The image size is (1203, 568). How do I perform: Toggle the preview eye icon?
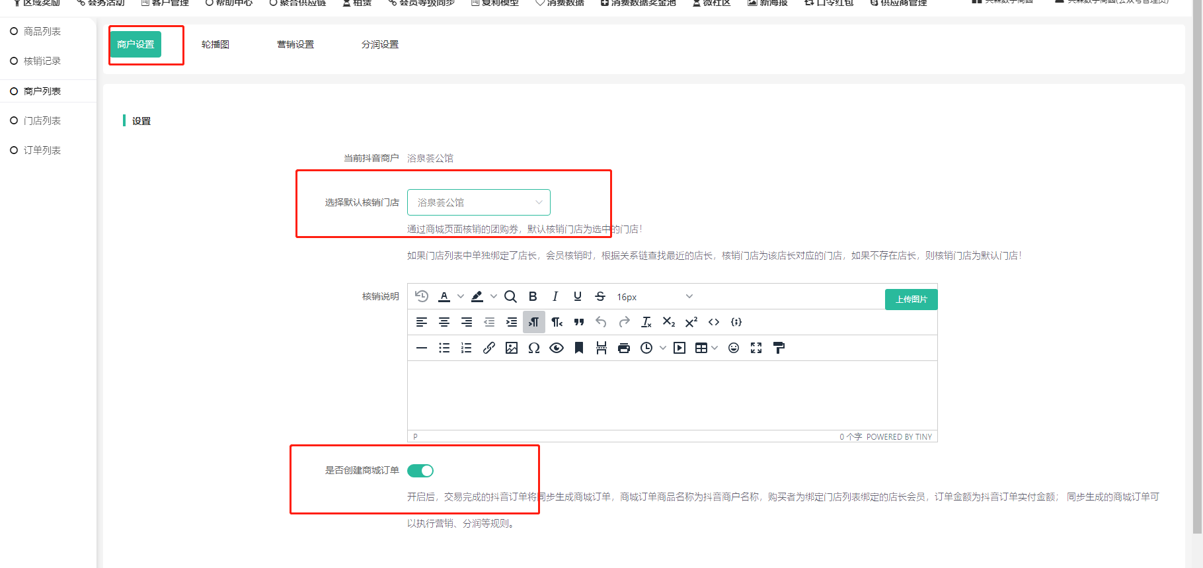(x=557, y=348)
